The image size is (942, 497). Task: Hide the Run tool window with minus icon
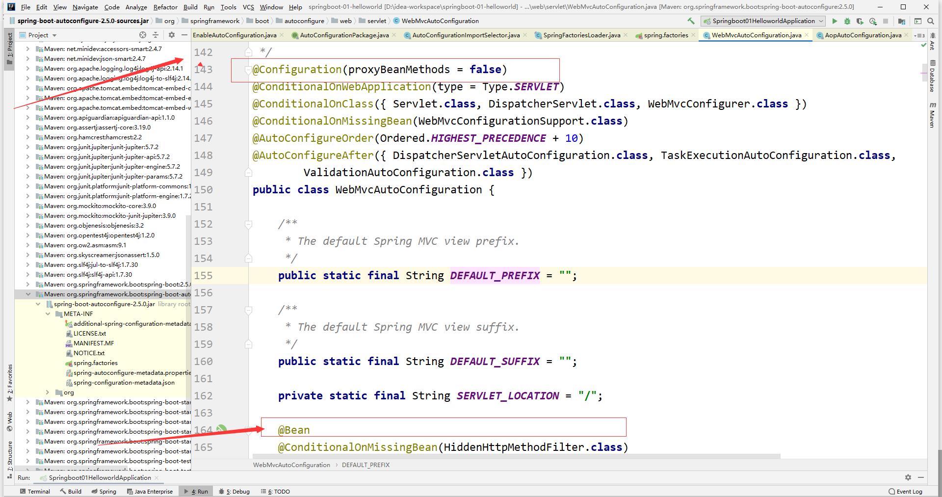pos(921,477)
